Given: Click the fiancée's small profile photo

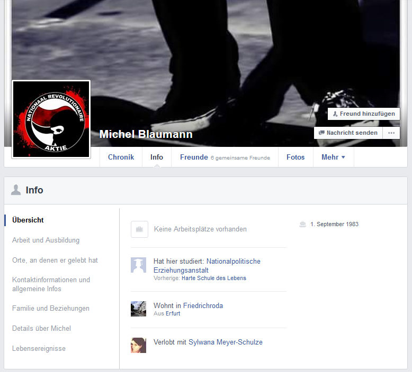Looking at the screenshot, I should pos(138,345).
